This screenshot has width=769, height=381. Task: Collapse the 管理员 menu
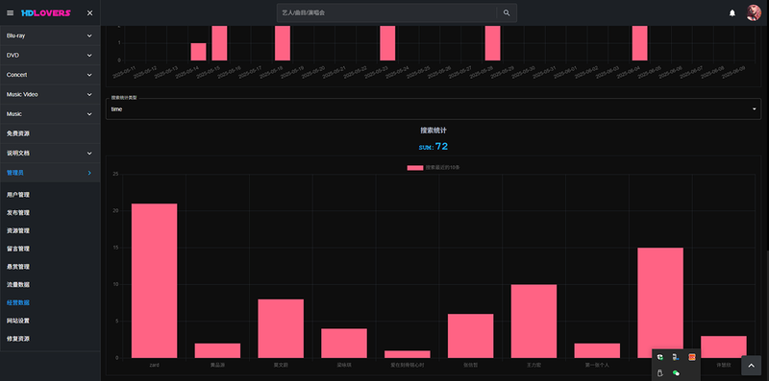coord(50,173)
